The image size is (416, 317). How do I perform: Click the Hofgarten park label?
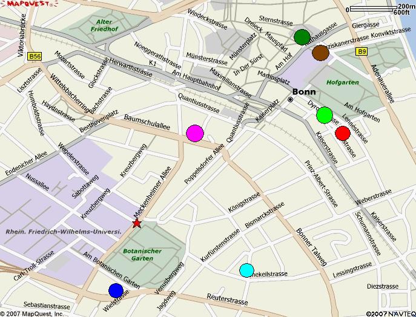(343, 82)
